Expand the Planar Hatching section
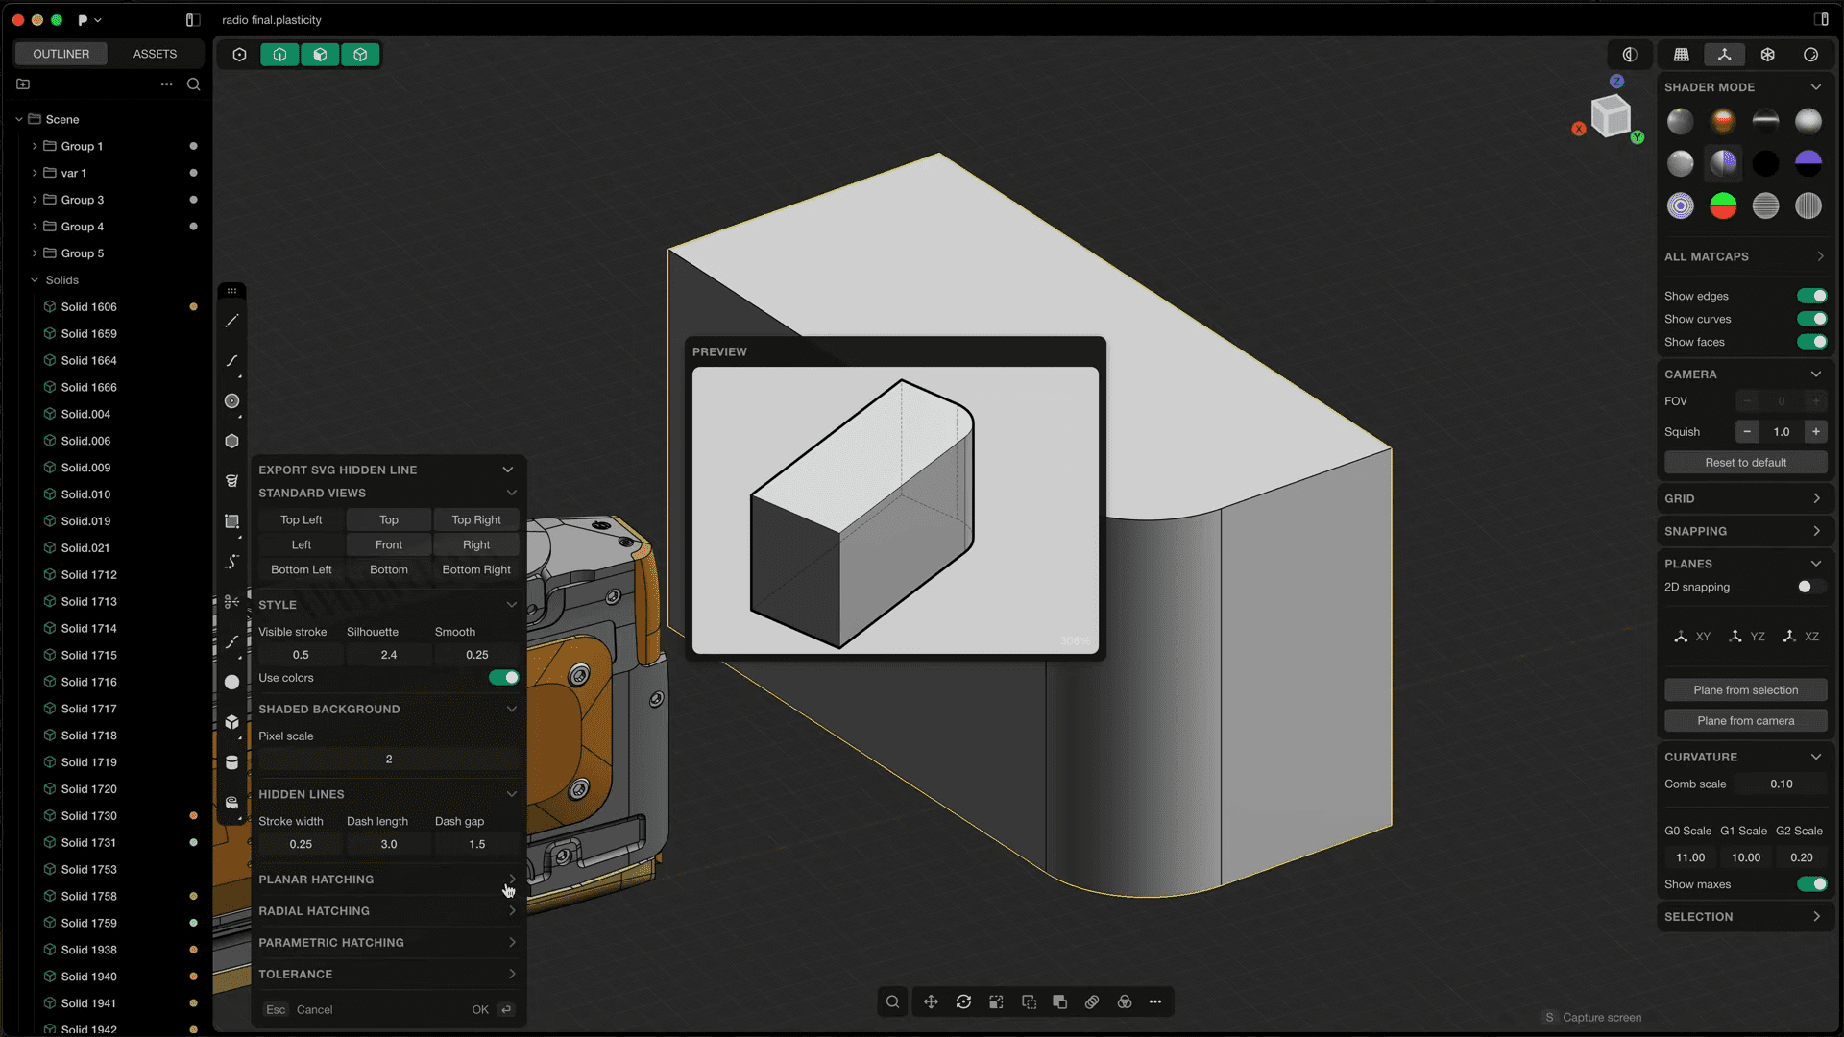Screen dimensions: 1844x1037 pyautogui.click(x=510, y=879)
